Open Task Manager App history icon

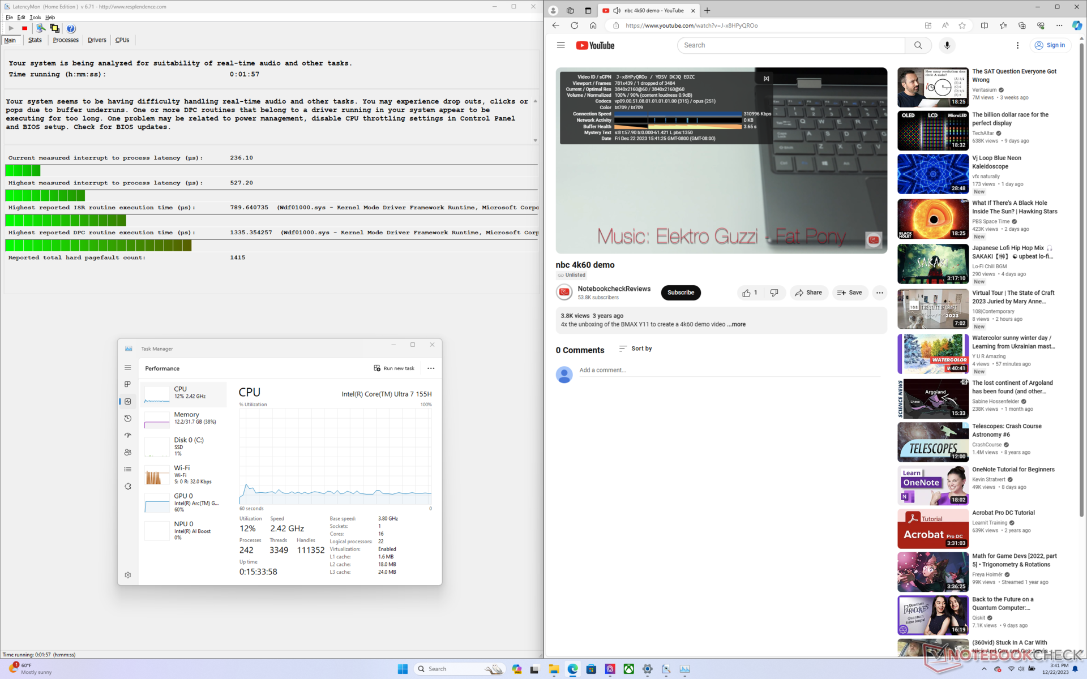click(128, 419)
